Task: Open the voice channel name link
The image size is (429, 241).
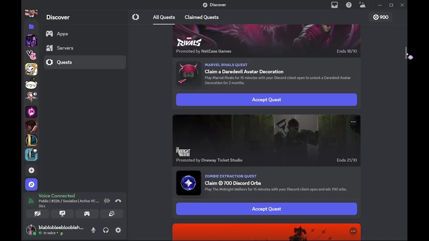Action: click(x=69, y=201)
